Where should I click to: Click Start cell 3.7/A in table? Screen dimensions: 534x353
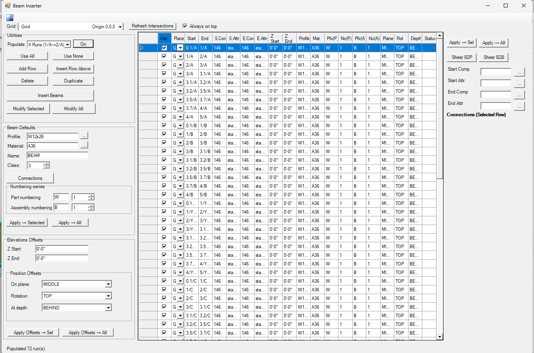click(x=191, y=108)
